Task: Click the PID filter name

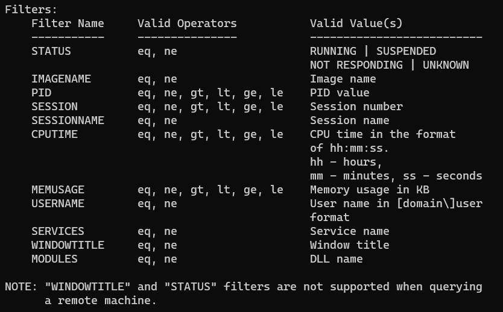Action: [x=42, y=93]
